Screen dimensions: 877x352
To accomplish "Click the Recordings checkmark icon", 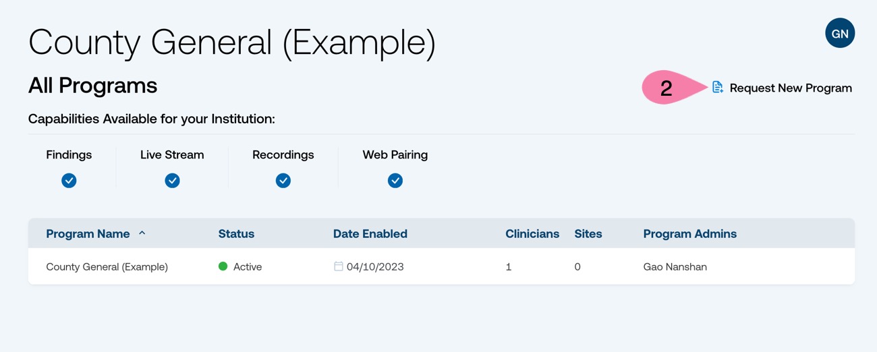I will tap(283, 180).
